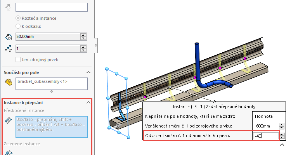The height and width of the screenshot is (155, 291).
Task: Increase the -40 offset value
Action: point(282,134)
